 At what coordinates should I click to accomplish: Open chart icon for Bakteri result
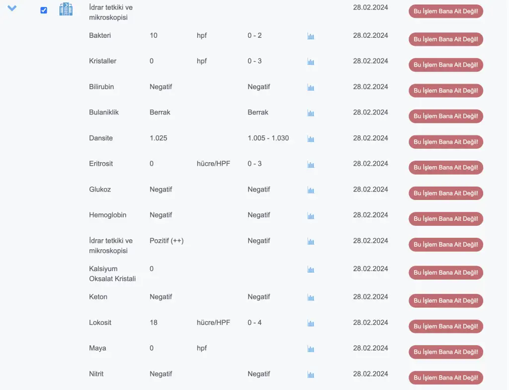pos(311,36)
